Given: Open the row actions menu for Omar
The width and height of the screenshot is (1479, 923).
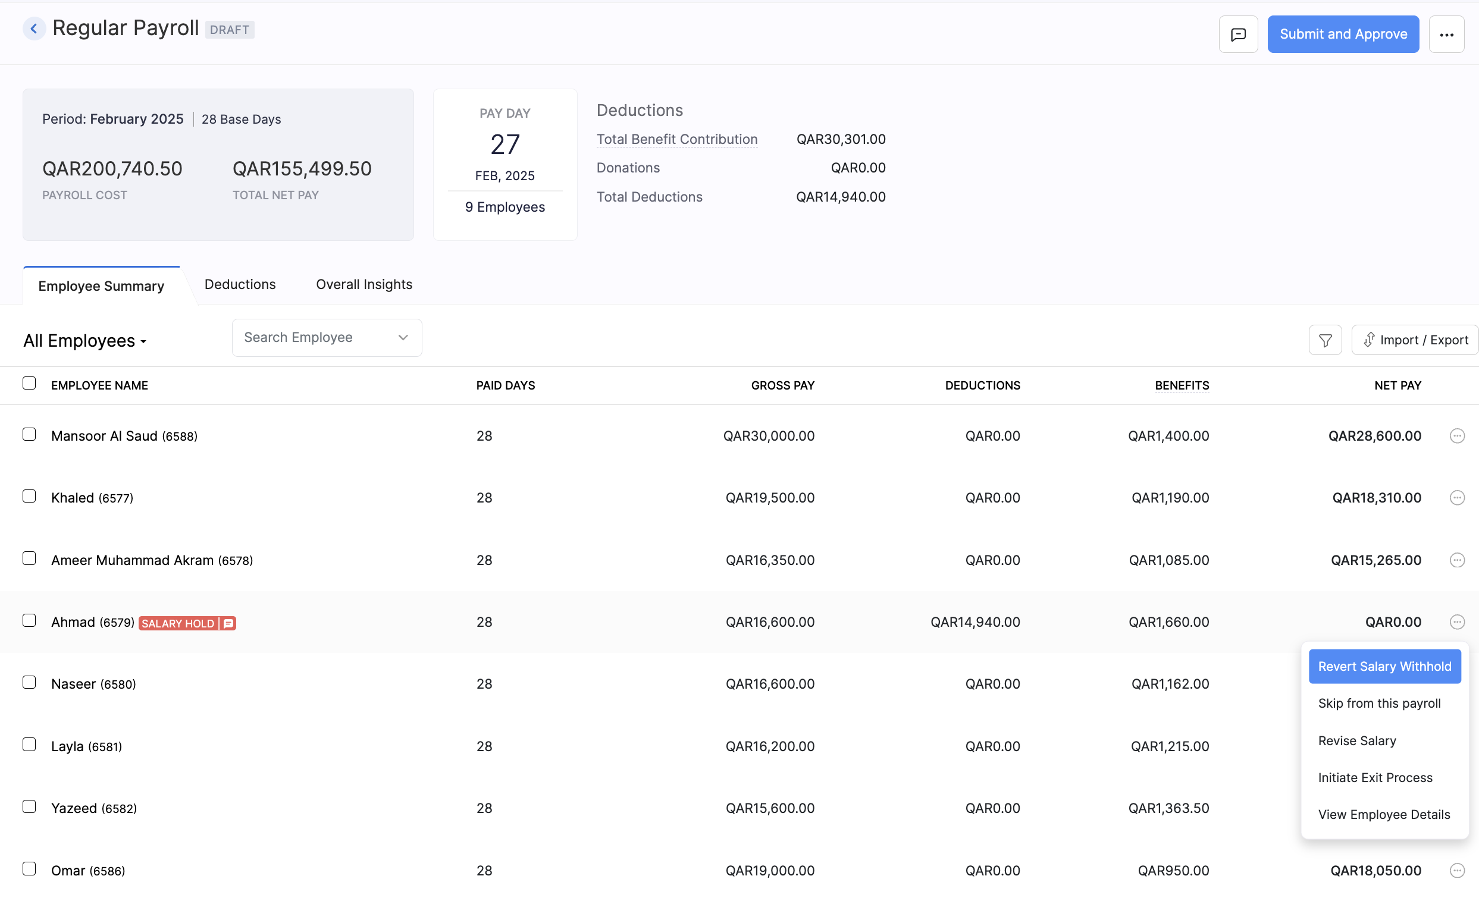Looking at the screenshot, I should tap(1457, 871).
